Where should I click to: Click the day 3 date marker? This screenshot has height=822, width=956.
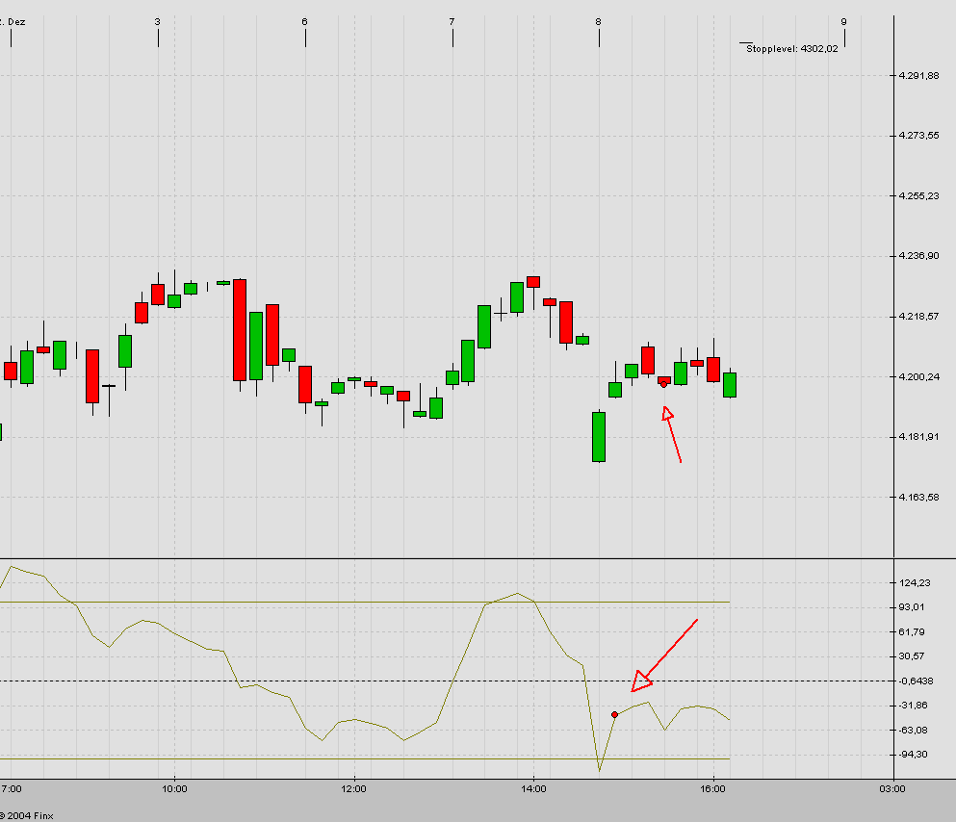pos(158,22)
